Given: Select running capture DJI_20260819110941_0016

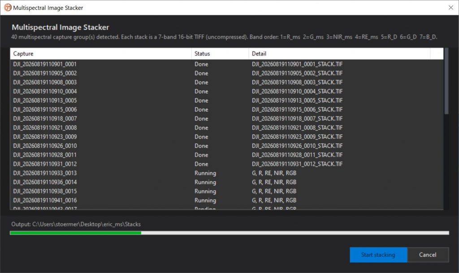Looking at the screenshot, I should point(226,200).
